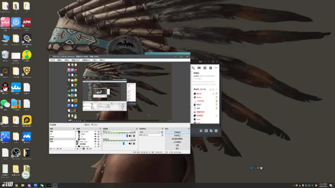Add a new source with the Sources plus icon
Image resolution: width=335 pixels, height=188 pixels.
tap(77, 149)
